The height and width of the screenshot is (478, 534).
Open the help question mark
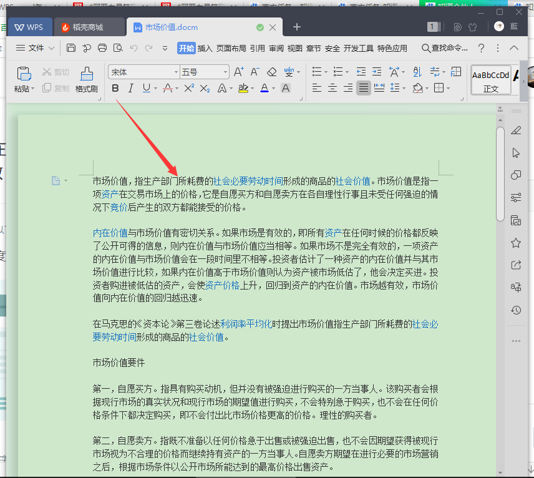click(481, 48)
